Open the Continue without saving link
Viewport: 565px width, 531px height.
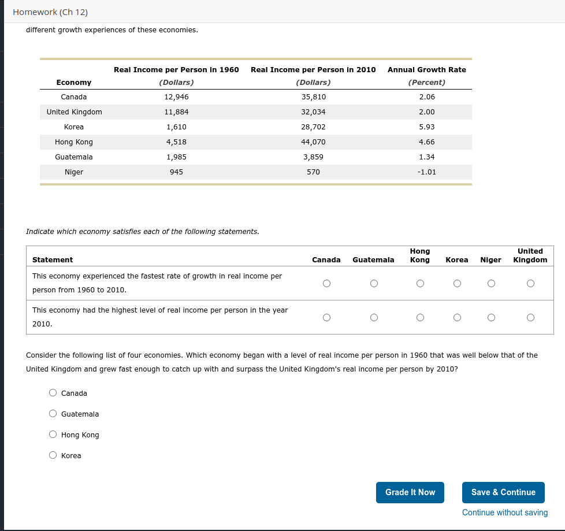tap(504, 513)
